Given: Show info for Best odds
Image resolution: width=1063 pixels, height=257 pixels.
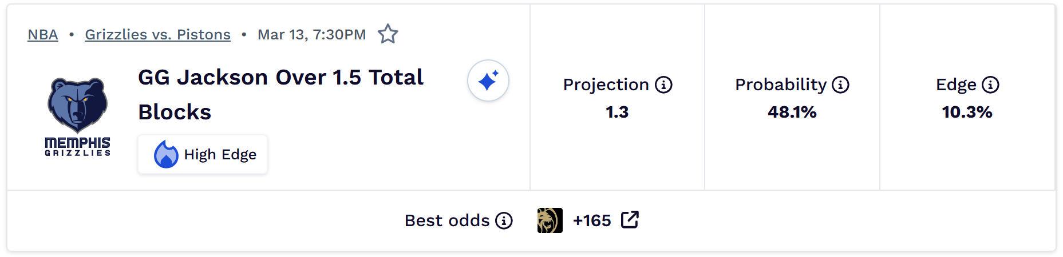Looking at the screenshot, I should coord(504,220).
